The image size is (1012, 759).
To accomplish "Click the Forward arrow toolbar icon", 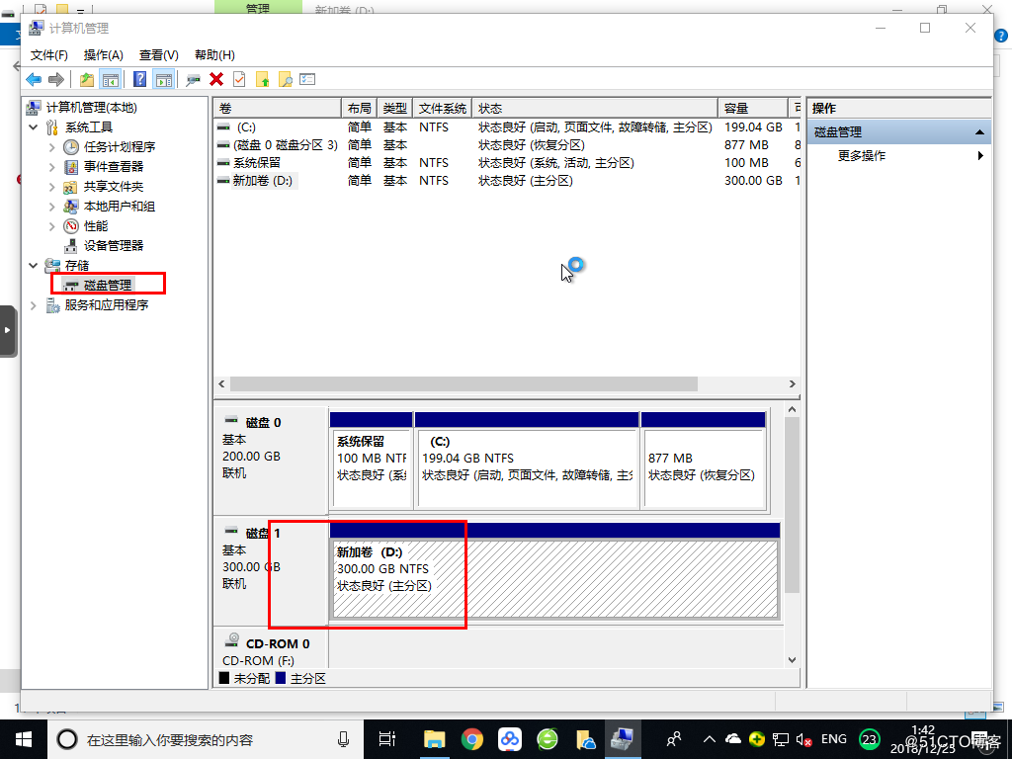I will coord(56,79).
